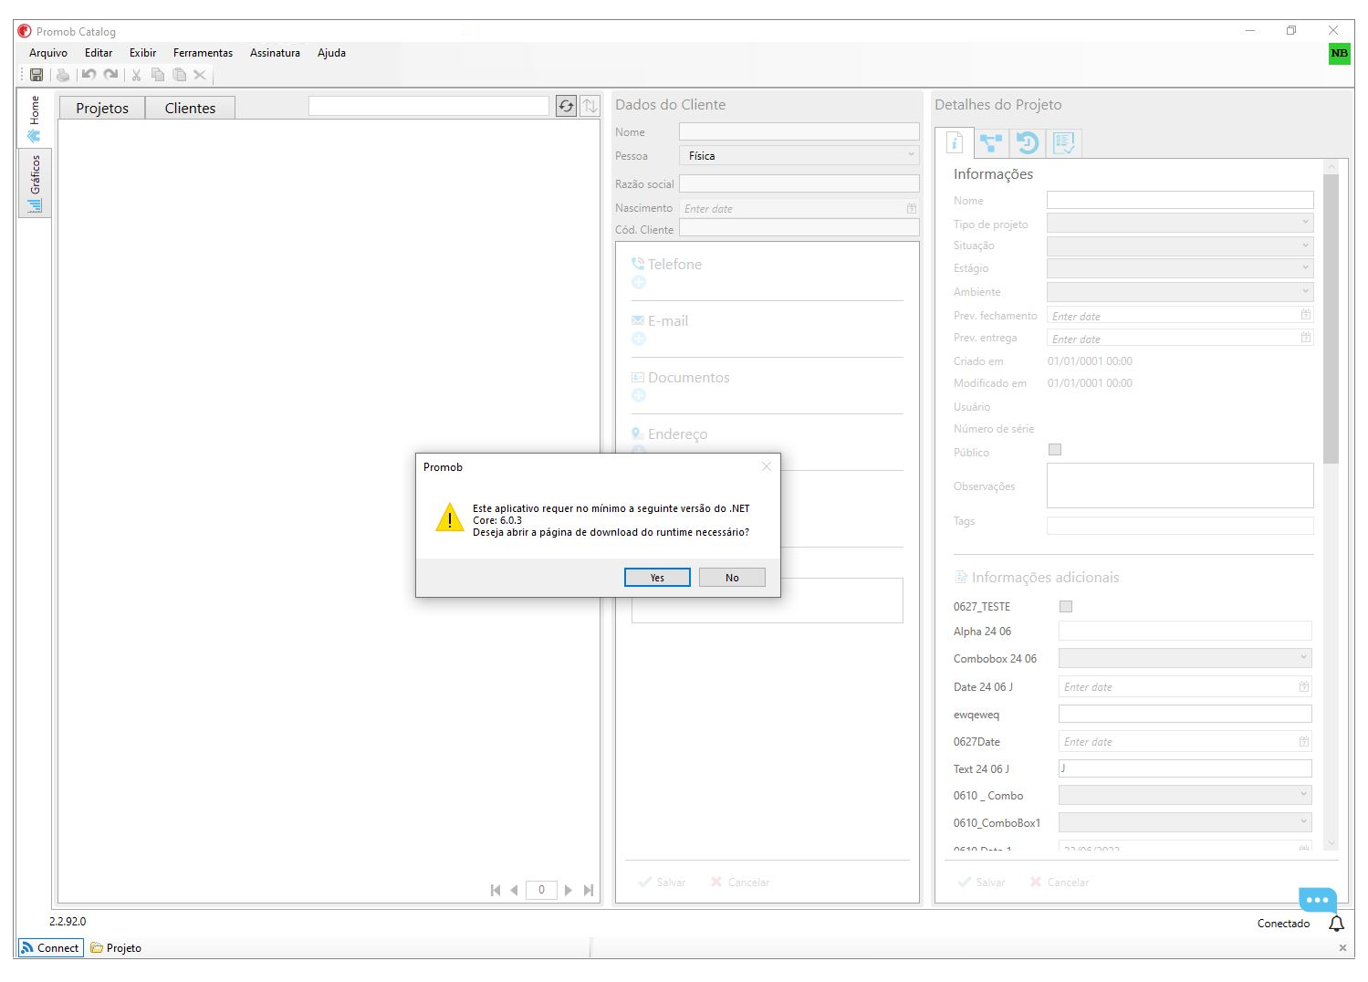Select the Home side tab

35,119
